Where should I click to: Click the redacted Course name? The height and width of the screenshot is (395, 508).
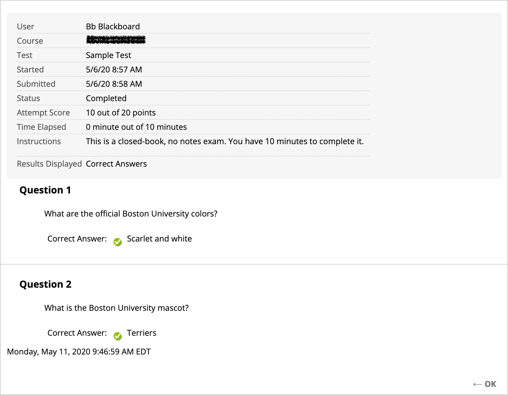click(115, 40)
